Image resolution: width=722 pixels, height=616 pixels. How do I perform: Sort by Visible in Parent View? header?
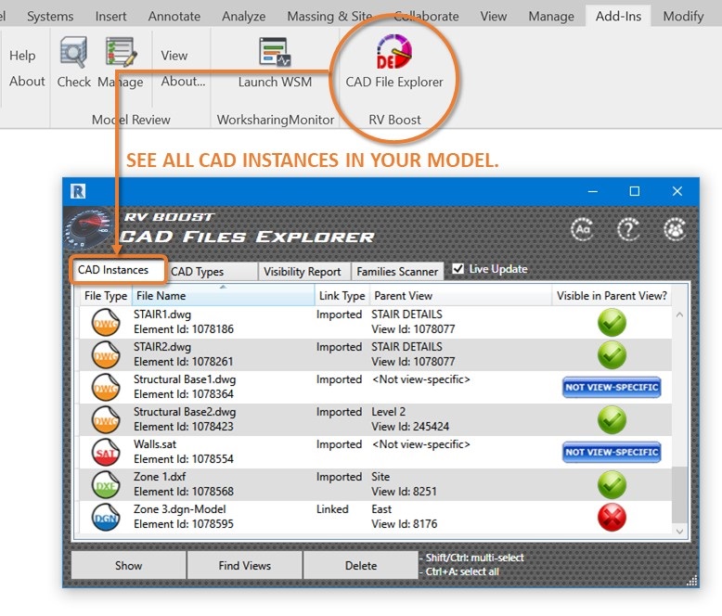pos(612,296)
